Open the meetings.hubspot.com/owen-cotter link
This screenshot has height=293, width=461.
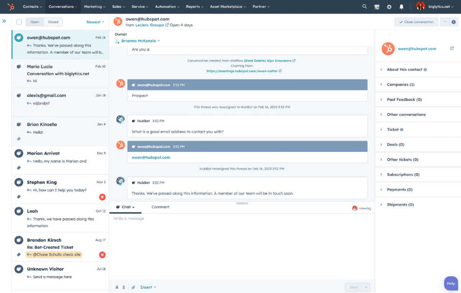[x=242, y=71]
